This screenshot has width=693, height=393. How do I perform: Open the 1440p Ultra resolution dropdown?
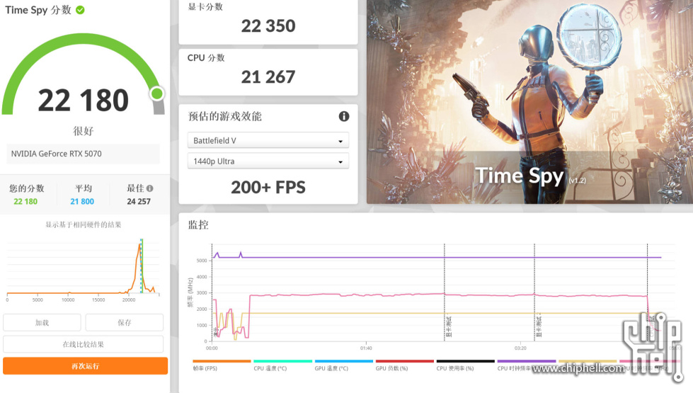268,161
